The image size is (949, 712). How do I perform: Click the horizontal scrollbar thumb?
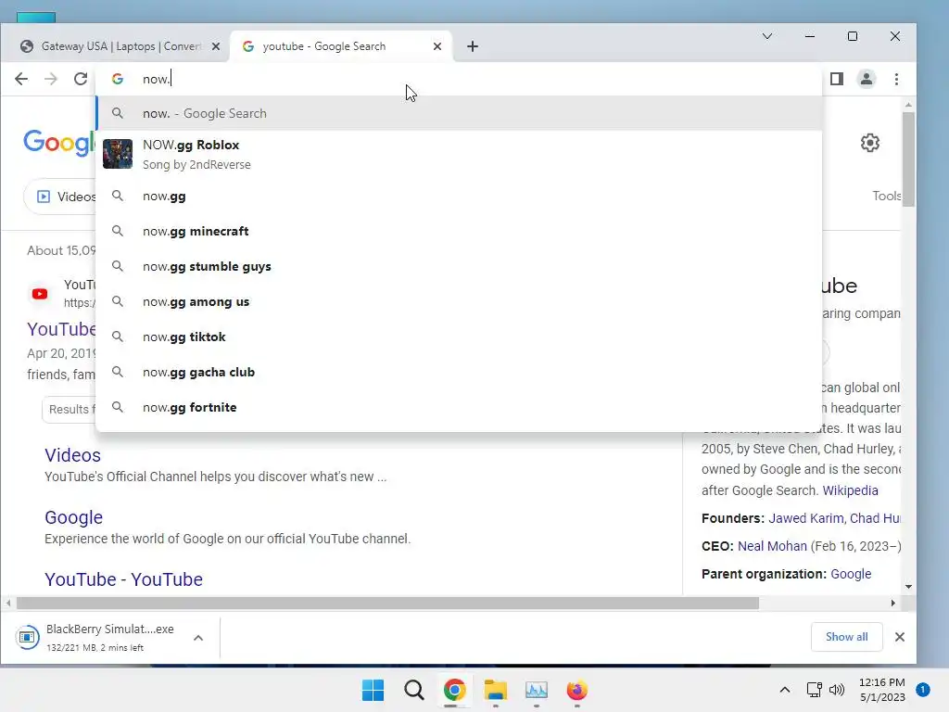(x=387, y=603)
